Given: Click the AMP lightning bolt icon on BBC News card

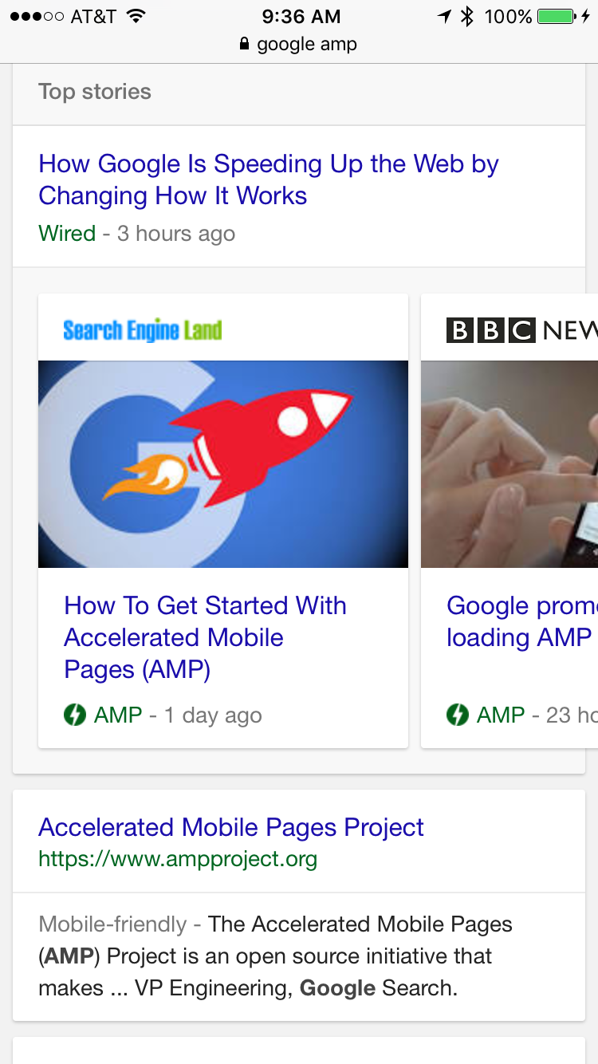Looking at the screenshot, I should pyautogui.click(x=457, y=715).
